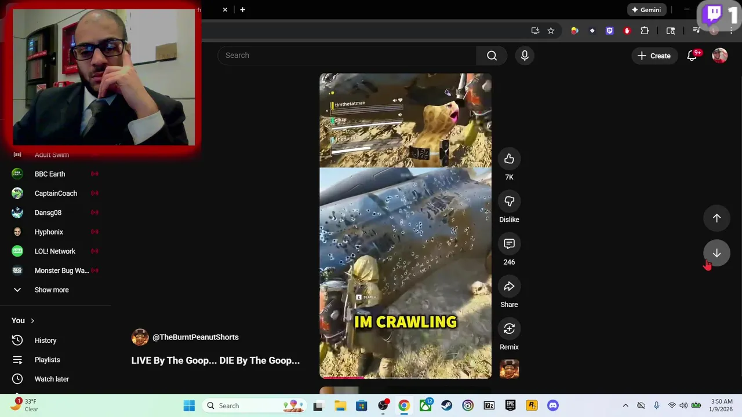Open the Gemini button in Chrome

coord(646,10)
